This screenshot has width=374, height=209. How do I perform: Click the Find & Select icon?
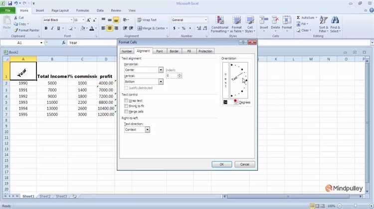335,24
